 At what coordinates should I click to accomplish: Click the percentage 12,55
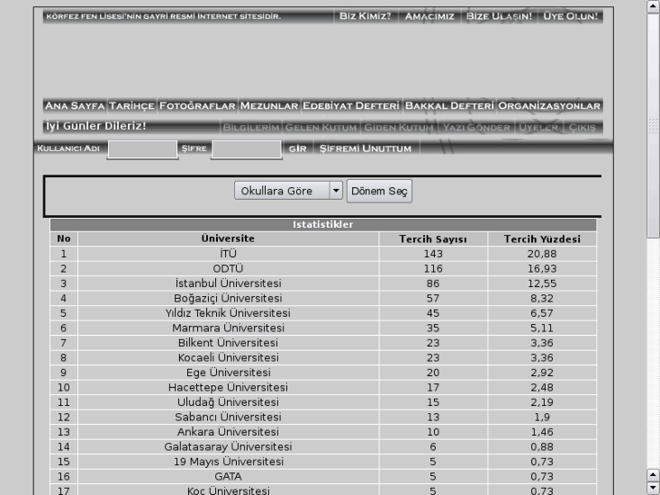[542, 283]
